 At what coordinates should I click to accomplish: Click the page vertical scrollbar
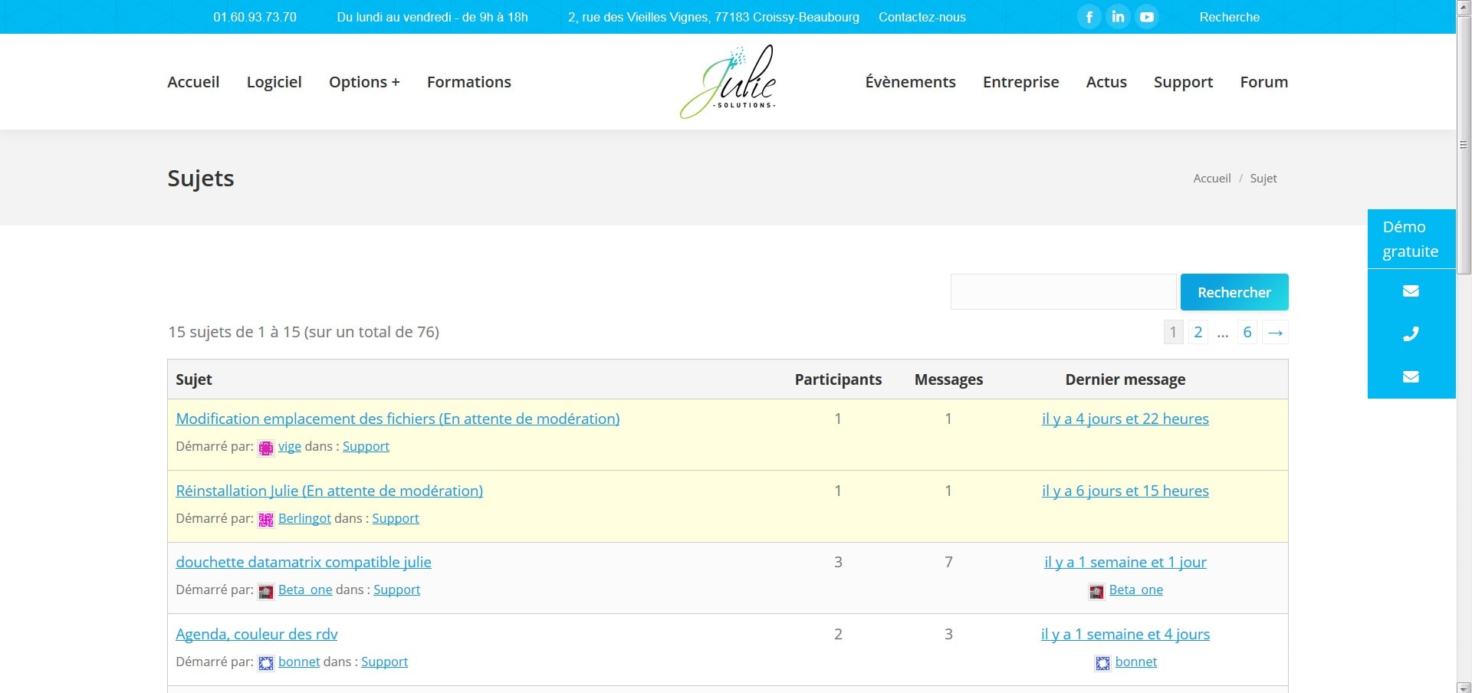coord(1464,144)
